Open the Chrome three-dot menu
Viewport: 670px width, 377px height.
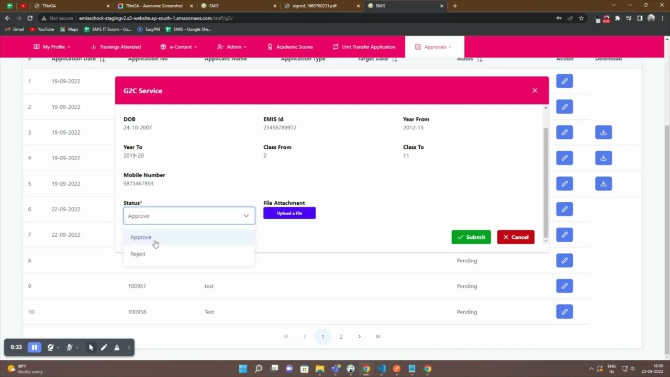coord(662,18)
